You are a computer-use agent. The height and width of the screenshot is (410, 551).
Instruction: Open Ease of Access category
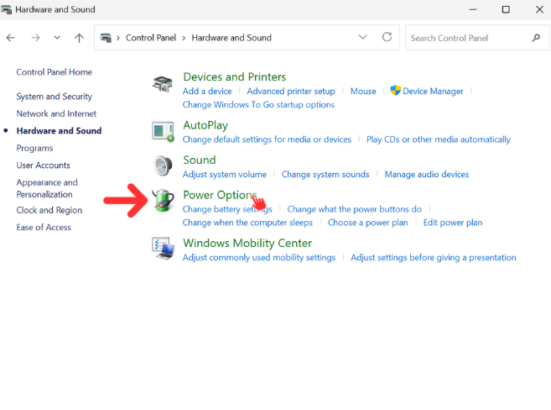tap(44, 228)
